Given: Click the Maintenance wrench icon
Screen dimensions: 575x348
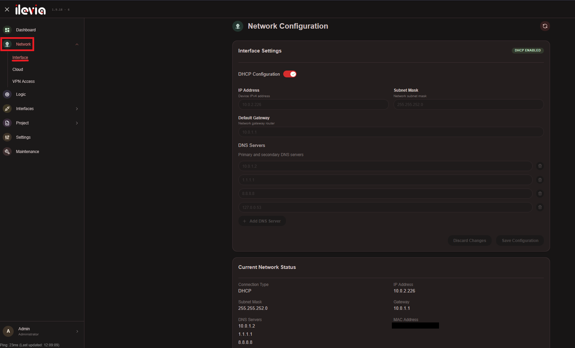Looking at the screenshot, I should click(x=7, y=152).
